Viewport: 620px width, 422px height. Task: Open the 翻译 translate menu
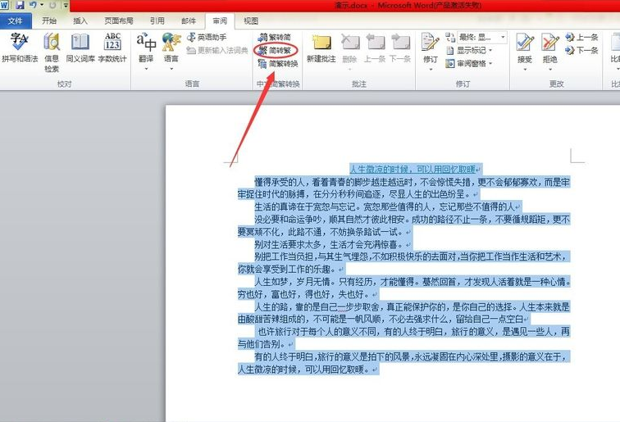[146, 47]
